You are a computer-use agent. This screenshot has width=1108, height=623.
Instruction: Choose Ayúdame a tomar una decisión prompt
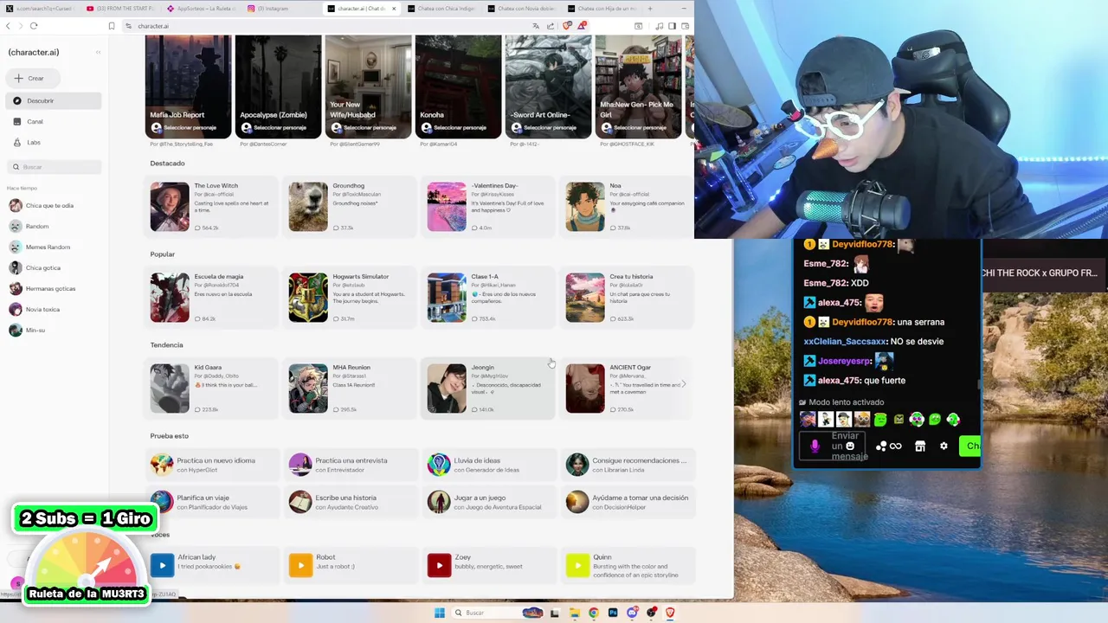628,502
